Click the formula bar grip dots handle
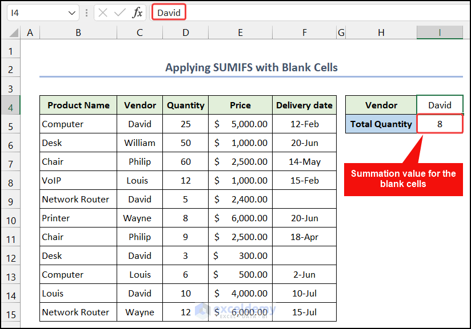 click(86, 13)
